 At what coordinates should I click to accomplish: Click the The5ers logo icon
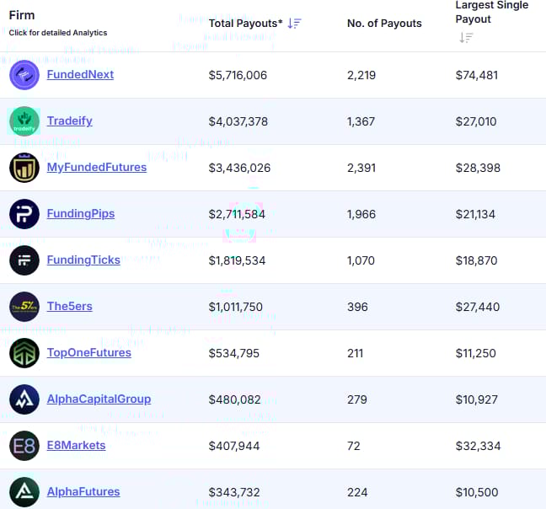[x=24, y=307]
